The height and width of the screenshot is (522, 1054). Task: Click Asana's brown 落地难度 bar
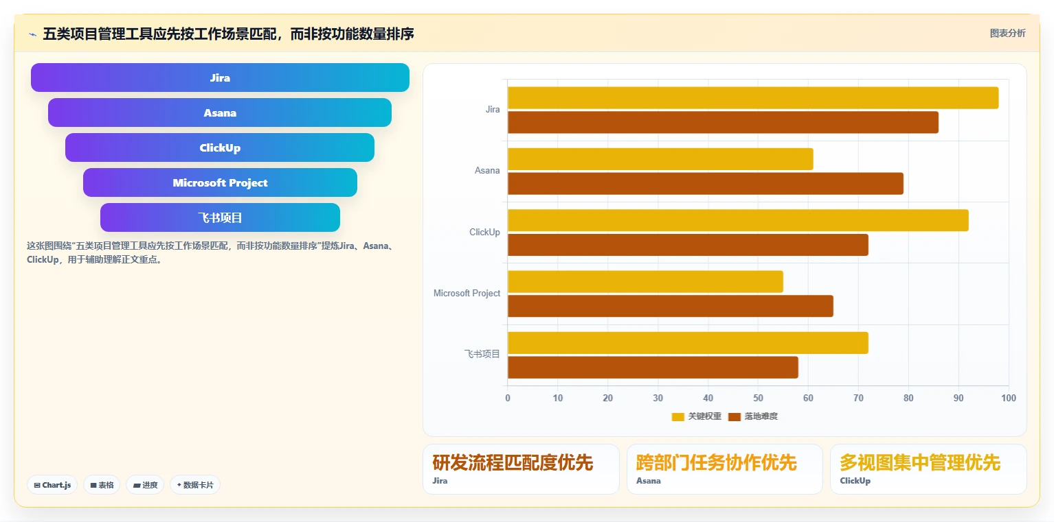tap(706, 183)
